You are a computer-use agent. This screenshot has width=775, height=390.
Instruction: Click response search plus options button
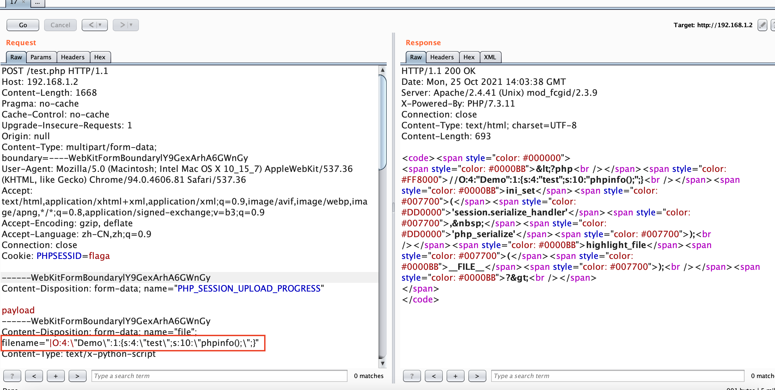tap(455, 376)
